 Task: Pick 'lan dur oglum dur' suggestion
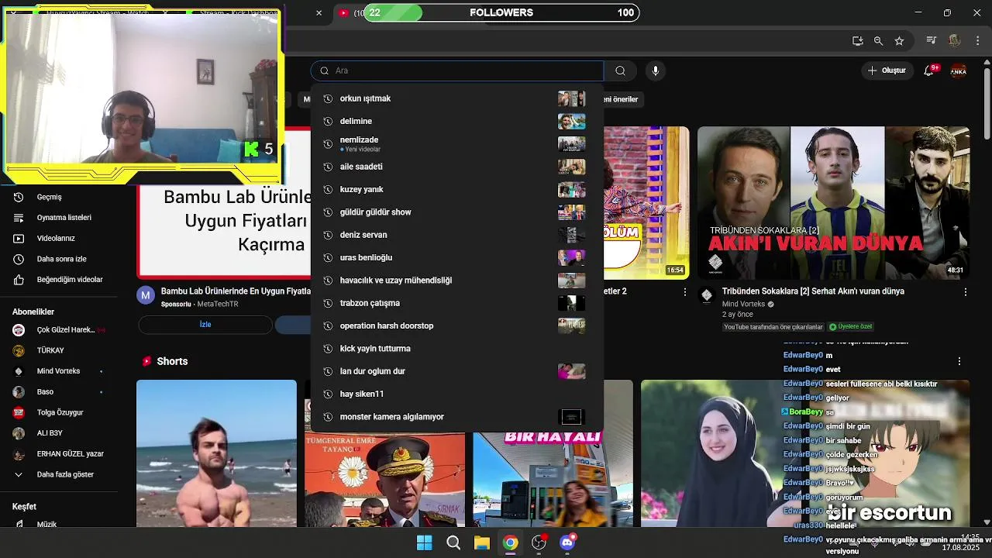[457, 371]
